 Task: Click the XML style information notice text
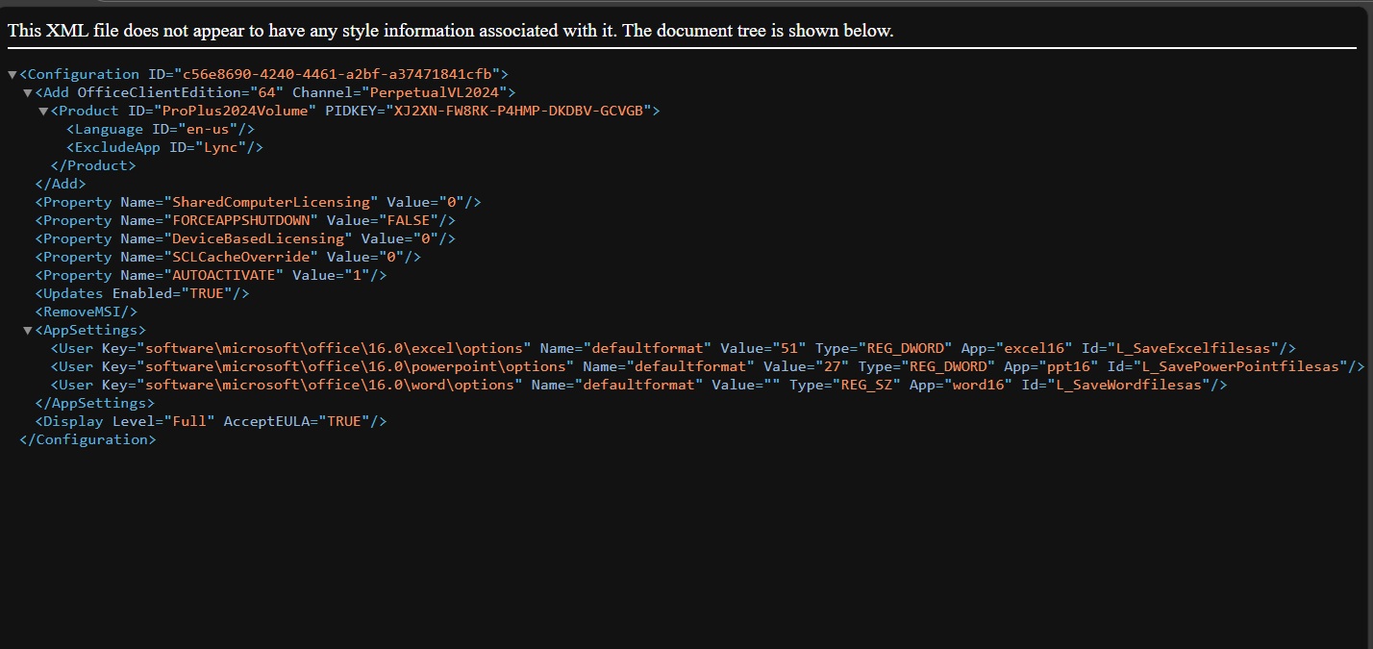(451, 31)
